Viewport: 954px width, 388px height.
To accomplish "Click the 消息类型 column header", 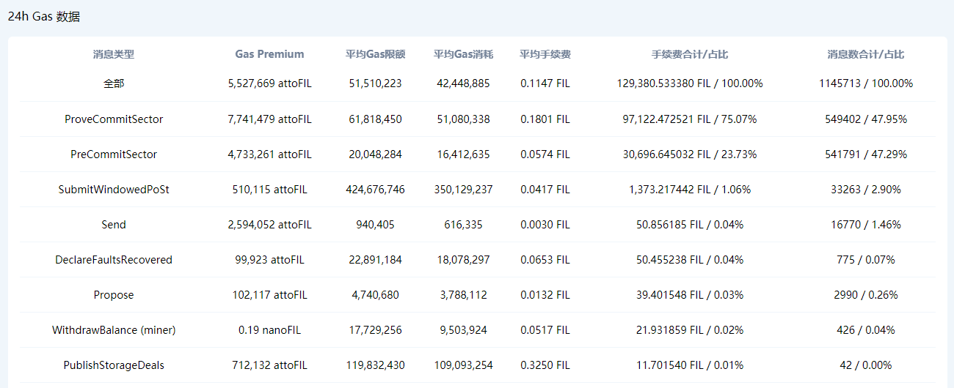I will click(114, 54).
